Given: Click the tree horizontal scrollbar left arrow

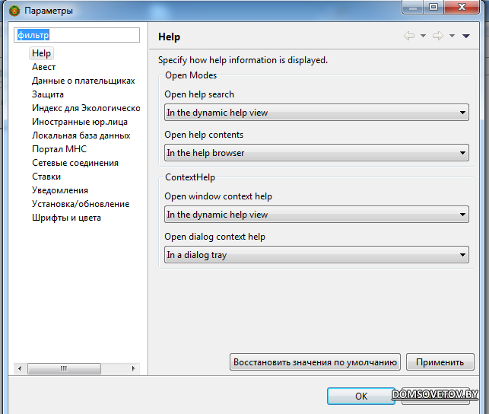Looking at the screenshot, I should click(20, 369).
